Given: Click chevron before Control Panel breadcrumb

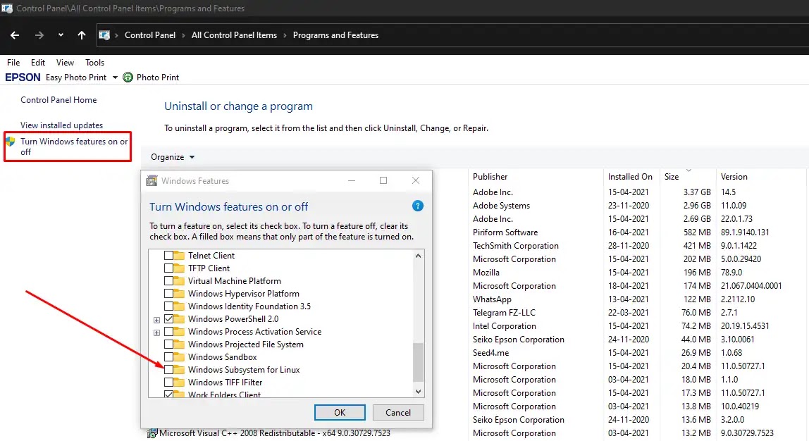Looking at the screenshot, I should 116,35.
